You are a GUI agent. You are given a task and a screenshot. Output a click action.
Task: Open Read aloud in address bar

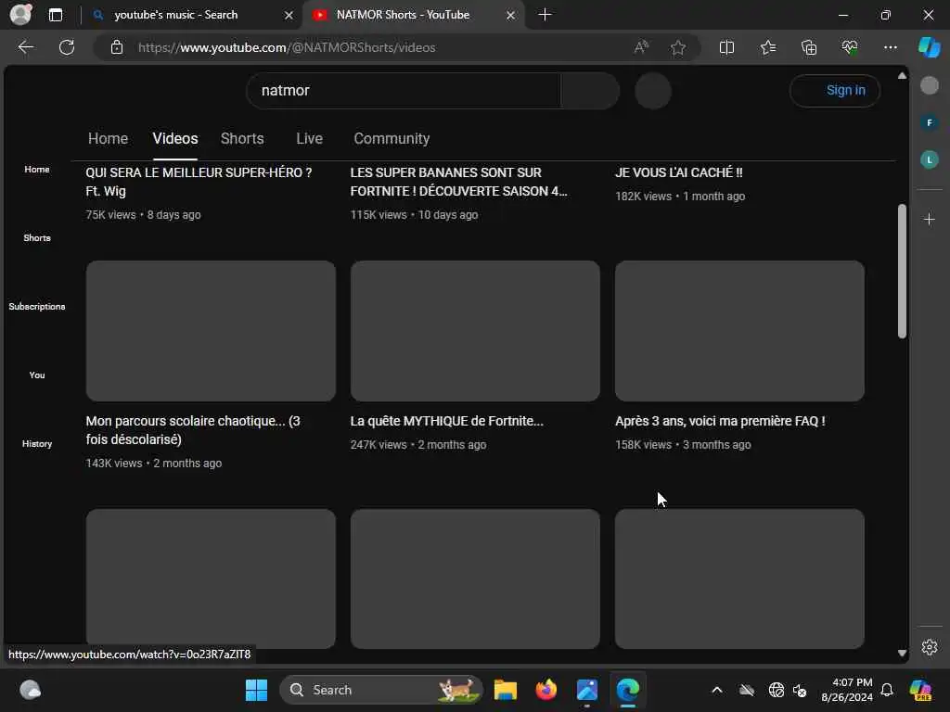click(641, 47)
